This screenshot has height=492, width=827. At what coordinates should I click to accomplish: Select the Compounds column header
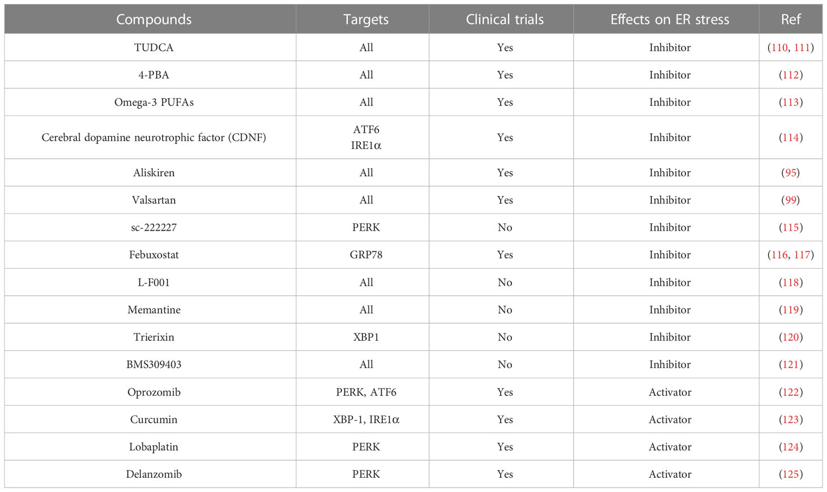(154, 19)
